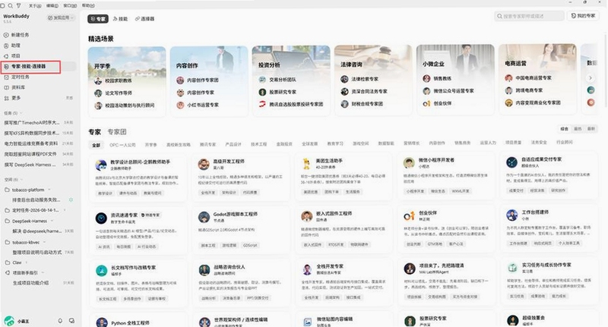608x327 pixels.
Task: Click the chat bubble icon at sidebar bottom
Action: 71,321
